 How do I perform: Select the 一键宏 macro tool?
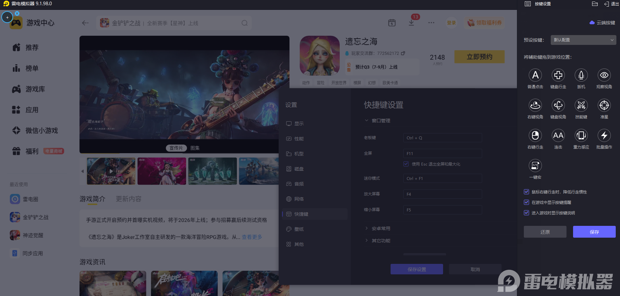535,166
